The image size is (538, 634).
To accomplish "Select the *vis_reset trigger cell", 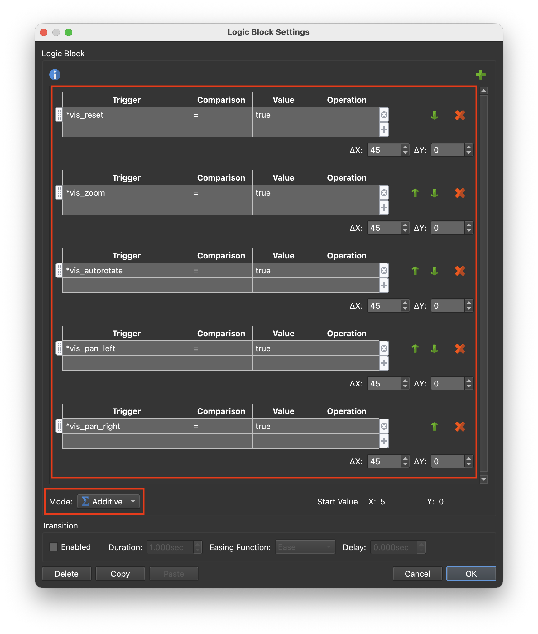I will (x=126, y=115).
